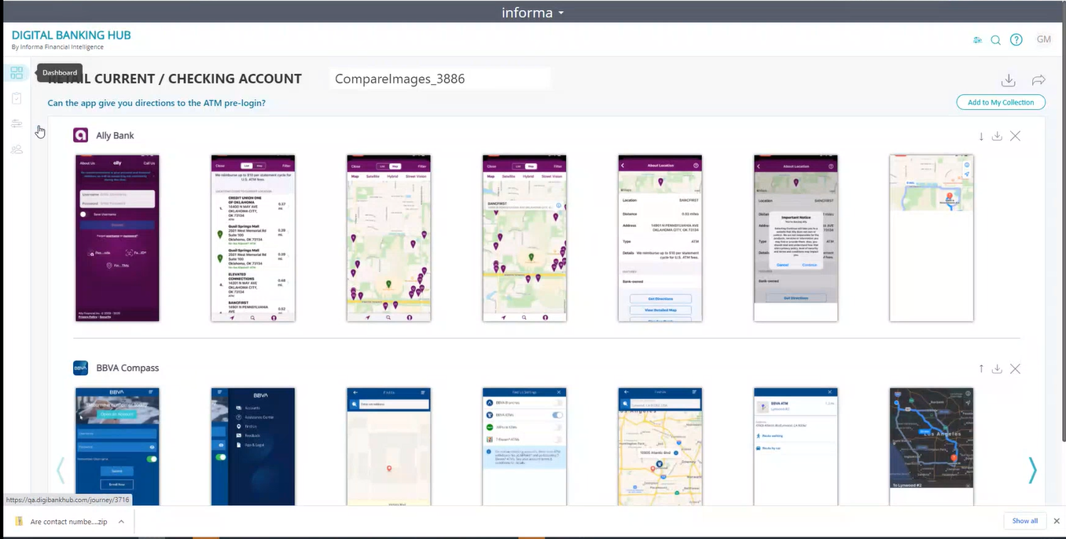Open BBVA Compass dark route map thumbnail

932,446
